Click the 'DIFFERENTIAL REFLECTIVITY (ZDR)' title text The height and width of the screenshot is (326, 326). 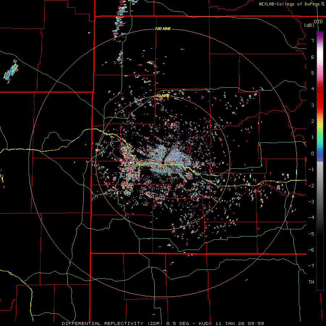113,323
